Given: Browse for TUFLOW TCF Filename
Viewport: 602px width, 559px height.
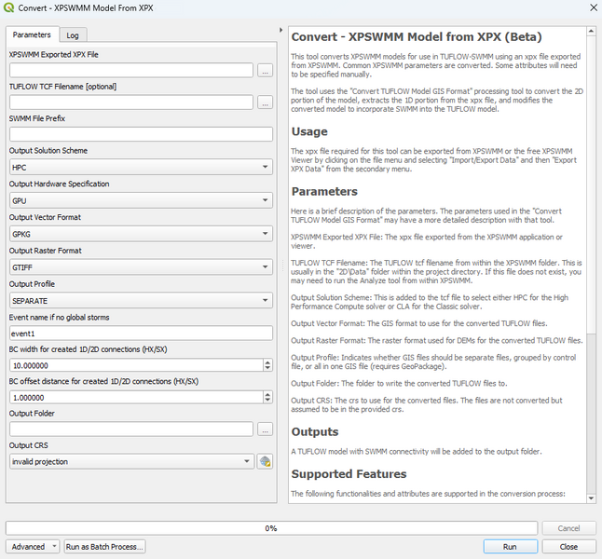Looking at the screenshot, I should tap(265, 102).
